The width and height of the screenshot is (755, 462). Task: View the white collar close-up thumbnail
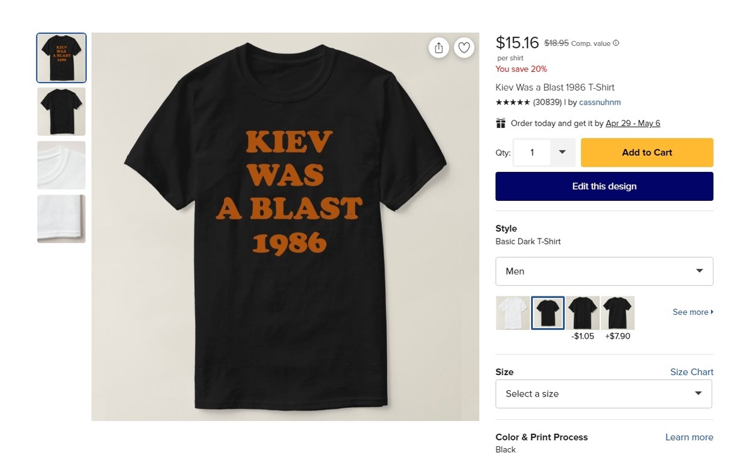point(61,165)
